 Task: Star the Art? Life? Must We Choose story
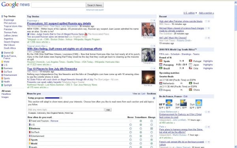tap(206, 38)
